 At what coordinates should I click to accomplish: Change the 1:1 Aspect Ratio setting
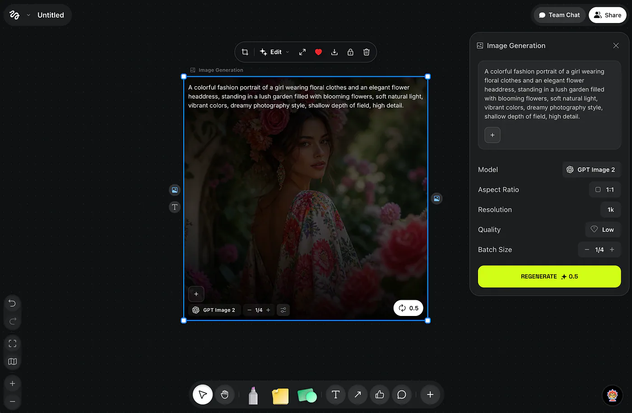605,190
